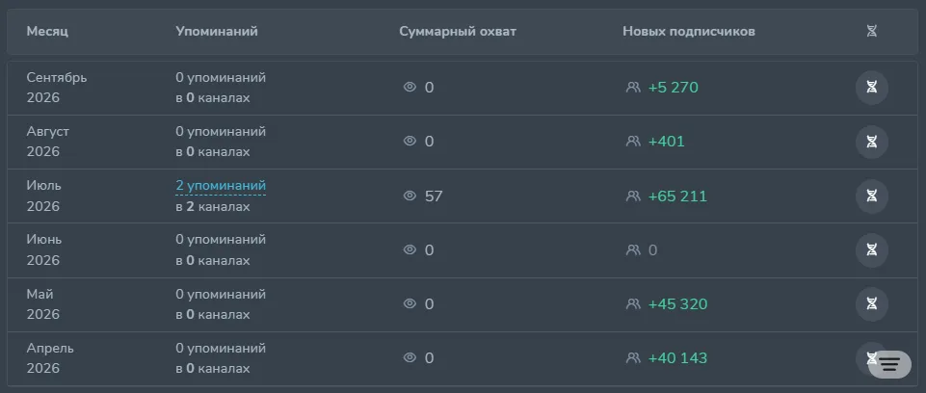
Task: Click the DNA icon in the Август 2026 row
Action: coord(872,142)
